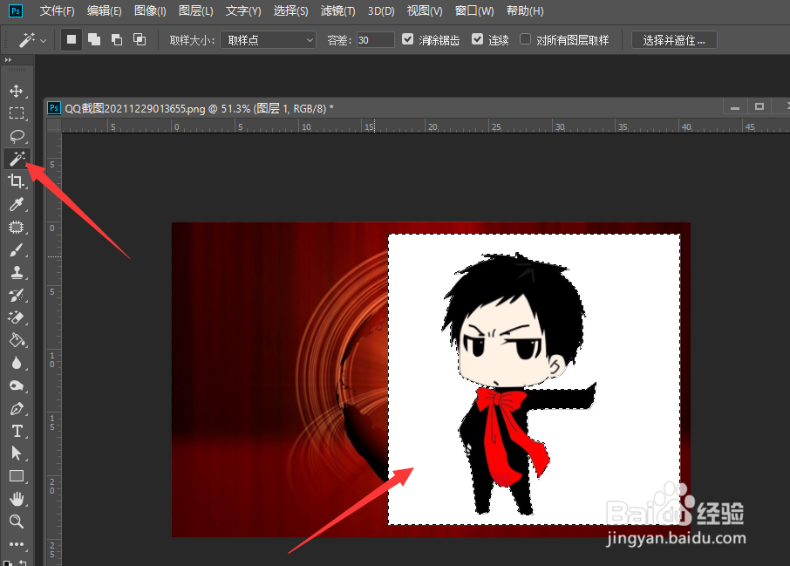This screenshot has width=790, height=566.
Task: Expand the toolbar double-arrow toggle
Action: (x=8, y=60)
